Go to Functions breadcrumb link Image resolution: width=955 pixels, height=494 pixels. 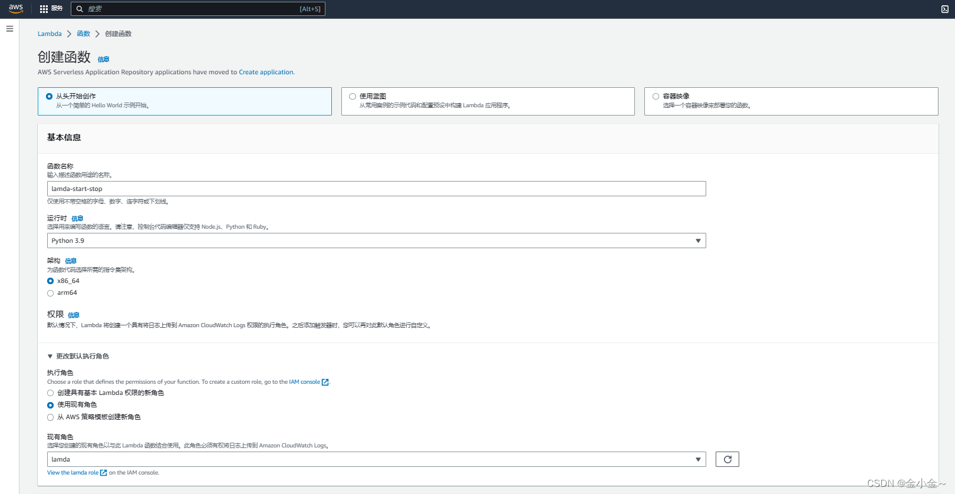(x=84, y=34)
